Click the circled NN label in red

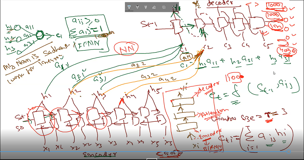pos(127,48)
